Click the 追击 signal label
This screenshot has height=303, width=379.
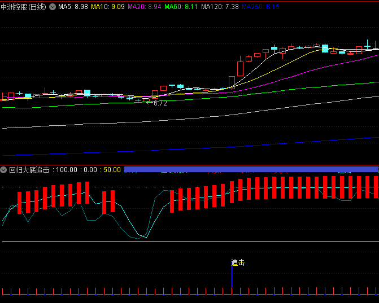click(238, 262)
